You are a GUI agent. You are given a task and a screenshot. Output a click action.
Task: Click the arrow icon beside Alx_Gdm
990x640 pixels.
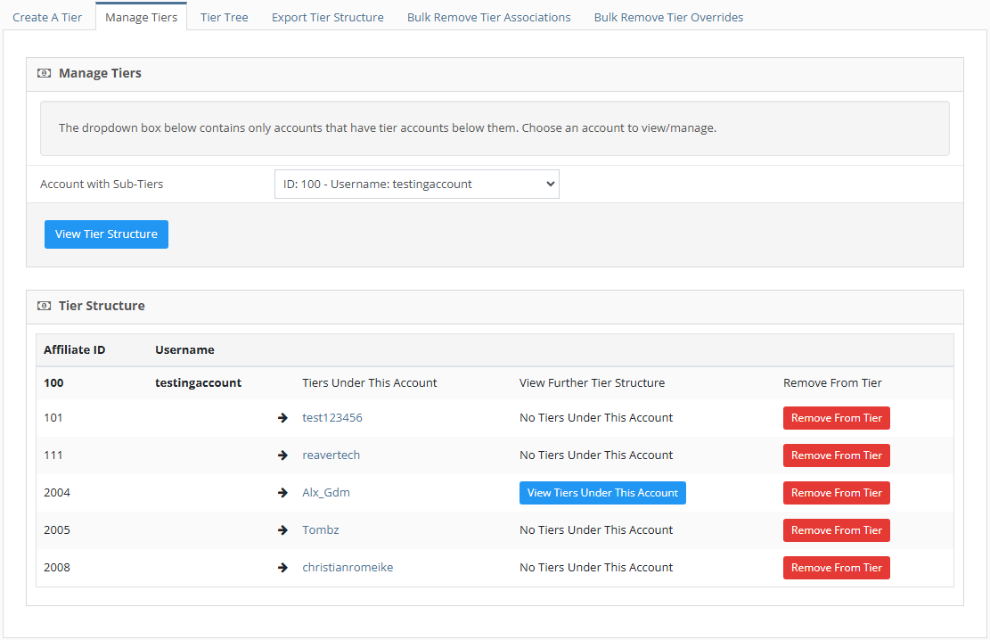(282, 493)
